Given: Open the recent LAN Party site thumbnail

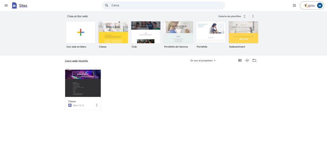Looking at the screenshot, I should click(x=83, y=83).
